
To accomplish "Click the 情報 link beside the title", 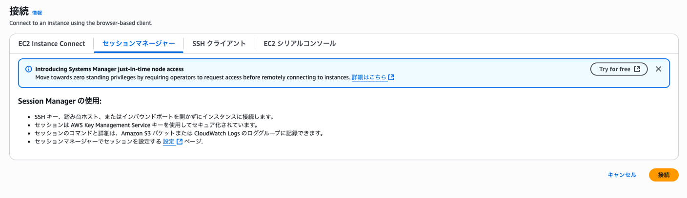I will coord(37,13).
